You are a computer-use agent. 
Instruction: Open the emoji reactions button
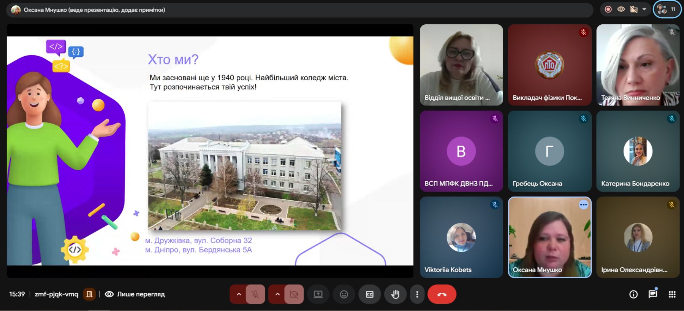click(x=344, y=294)
